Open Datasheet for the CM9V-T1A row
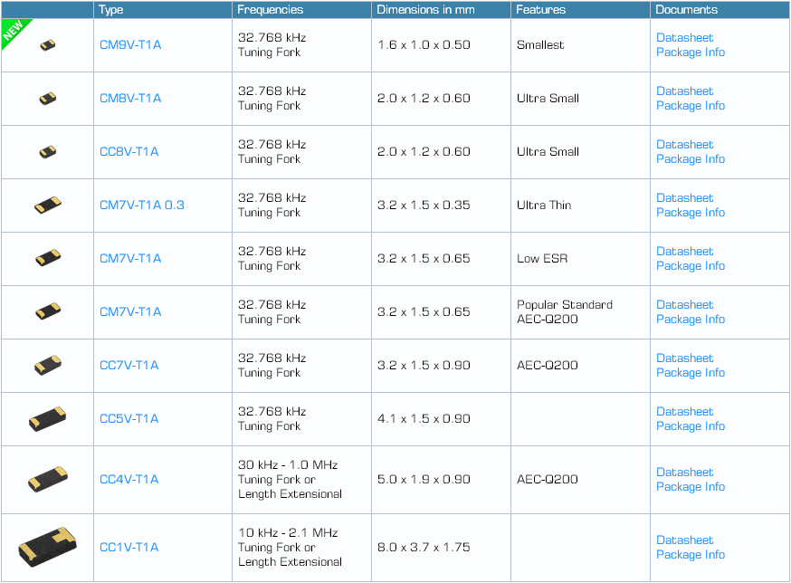The height and width of the screenshot is (583, 791). (x=684, y=38)
